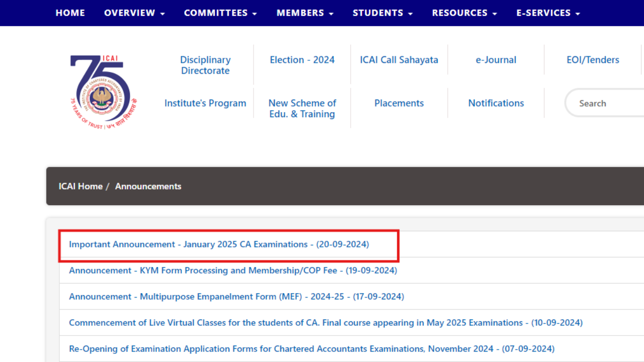Open the E-Services dropdown menu
This screenshot has height=362, width=644.
click(548, 13)
